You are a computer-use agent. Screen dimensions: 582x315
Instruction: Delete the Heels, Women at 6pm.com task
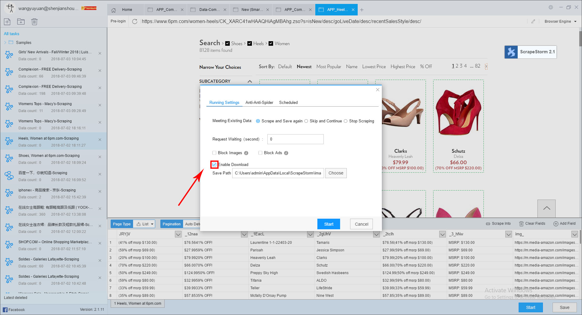(x=100, y=140)
